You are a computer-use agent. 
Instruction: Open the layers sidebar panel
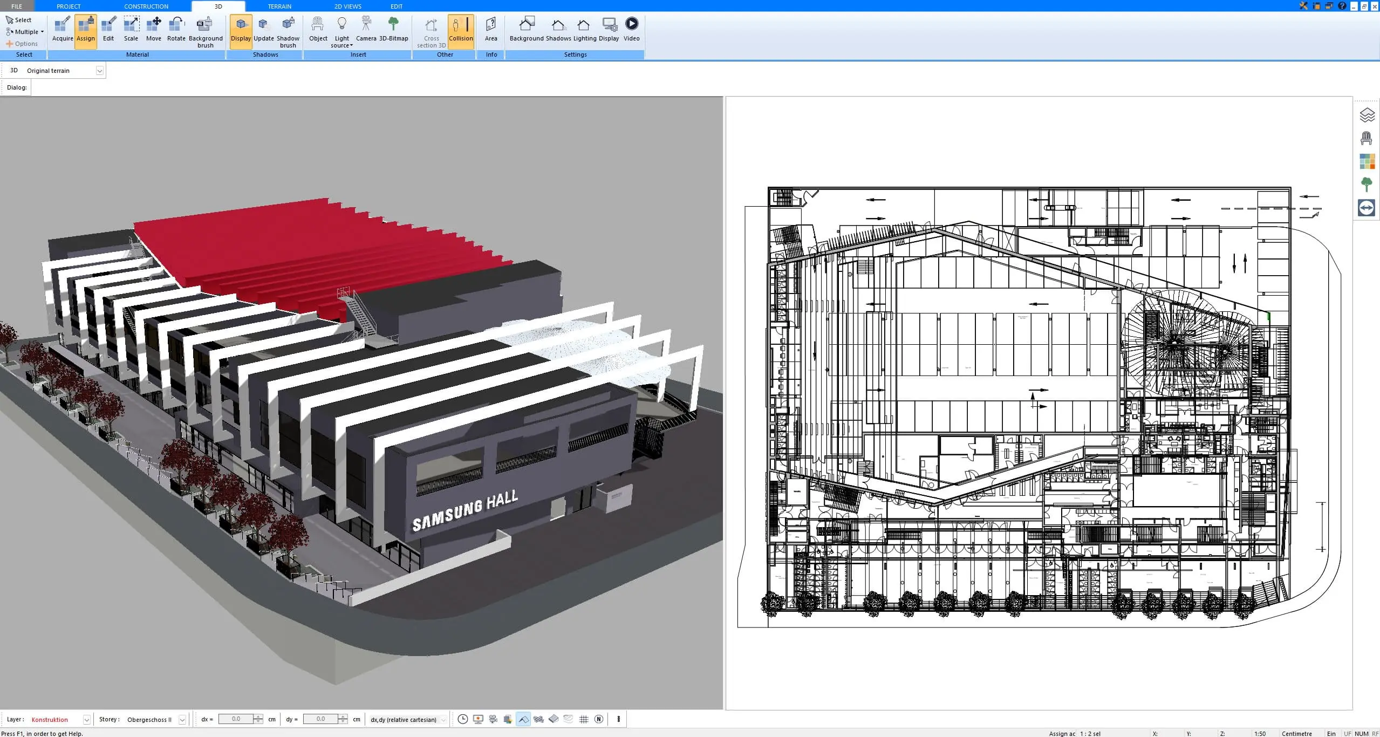tap(1367, 115)
